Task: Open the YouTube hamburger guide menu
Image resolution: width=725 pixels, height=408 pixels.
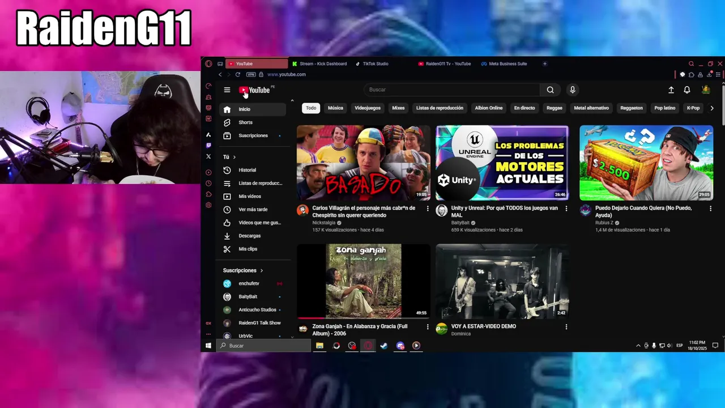Action: (227, 90)
